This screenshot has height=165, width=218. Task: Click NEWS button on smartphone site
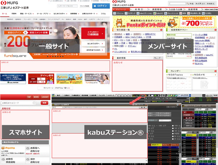[36, 97]
